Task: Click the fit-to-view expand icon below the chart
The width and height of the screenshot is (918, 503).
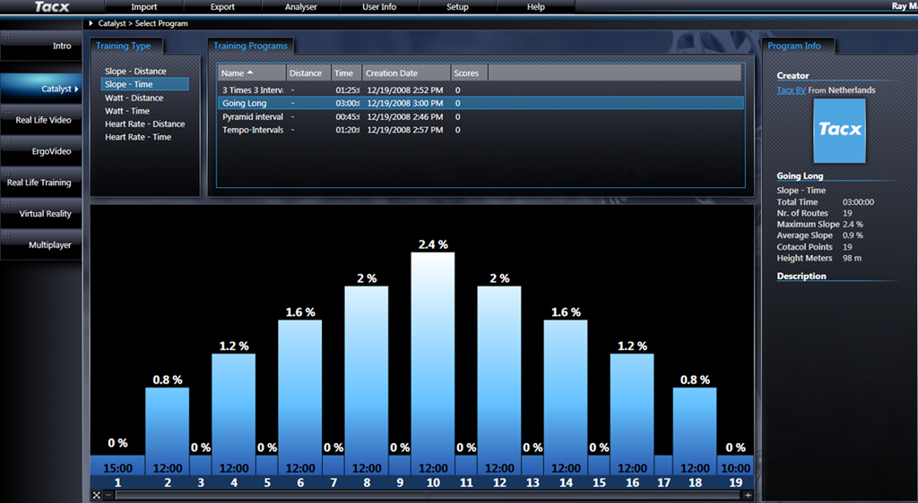Action: point(97,496)
